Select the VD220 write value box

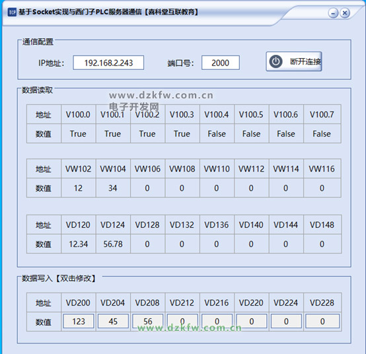coord(252,322)
